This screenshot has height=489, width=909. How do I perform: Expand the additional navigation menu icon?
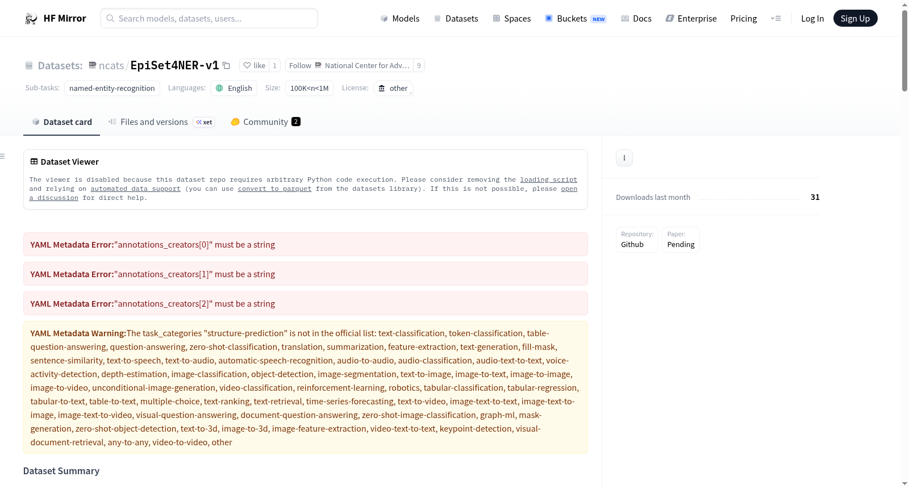click(x=775, y=18)
